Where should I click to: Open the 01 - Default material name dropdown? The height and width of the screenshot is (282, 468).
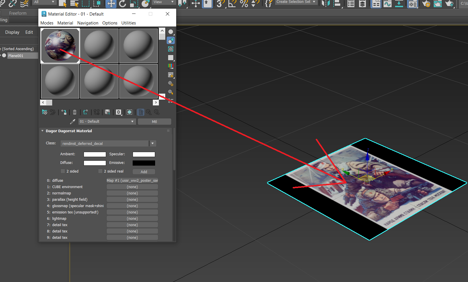click(132, 122)
